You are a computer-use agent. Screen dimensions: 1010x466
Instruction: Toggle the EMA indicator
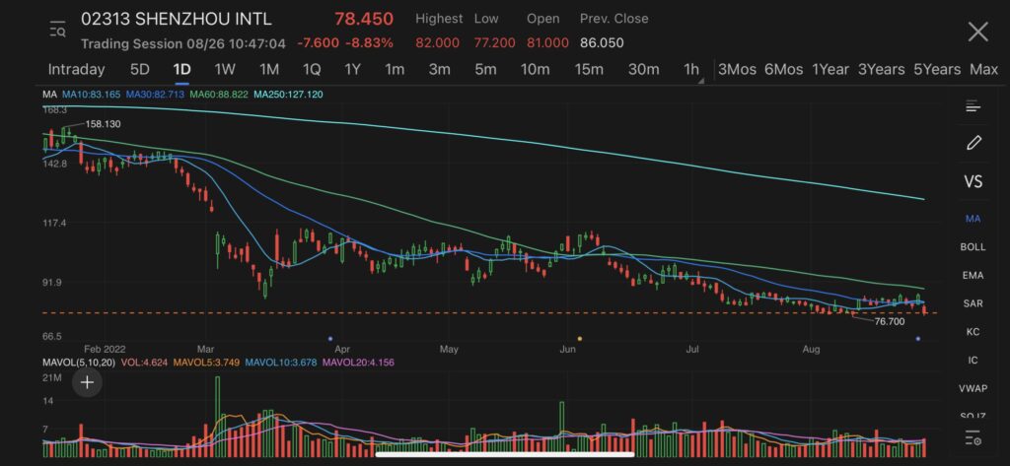click(x=973, y=276)
